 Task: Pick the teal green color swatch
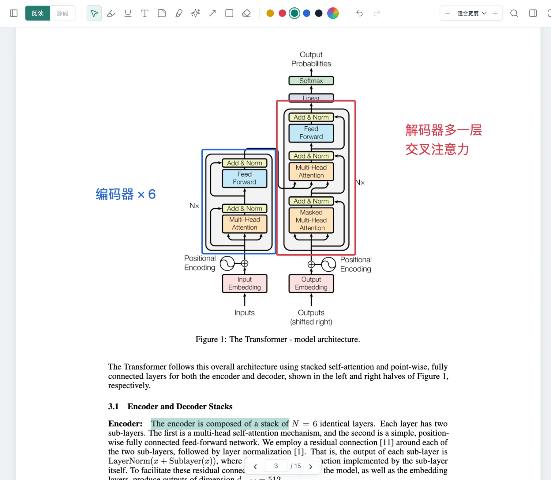click(294, 13)
